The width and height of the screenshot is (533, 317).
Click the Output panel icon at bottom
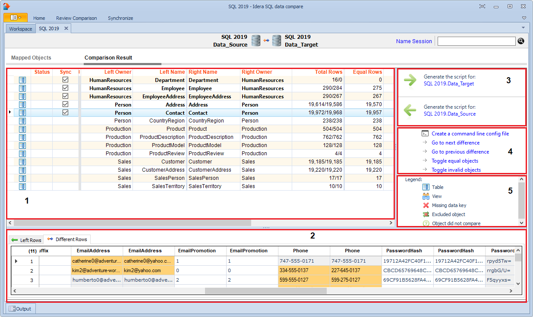[12, 309]
